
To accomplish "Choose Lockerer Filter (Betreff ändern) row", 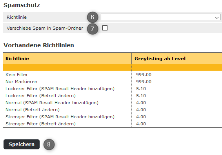I will pyautogui.click(x=113, y=96).
